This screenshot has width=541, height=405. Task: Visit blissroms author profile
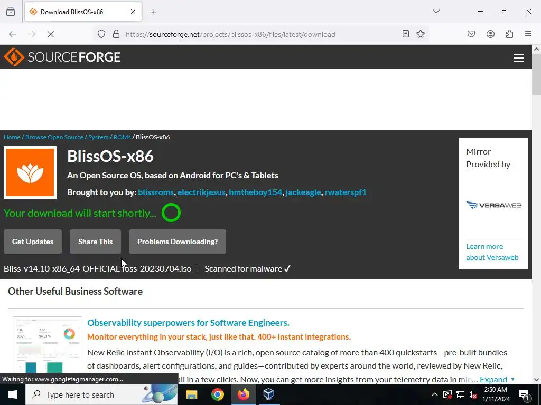tap(156, 192)
